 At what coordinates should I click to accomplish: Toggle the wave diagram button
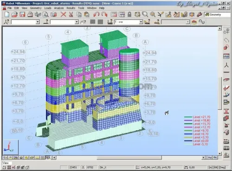tap(202, 22)
